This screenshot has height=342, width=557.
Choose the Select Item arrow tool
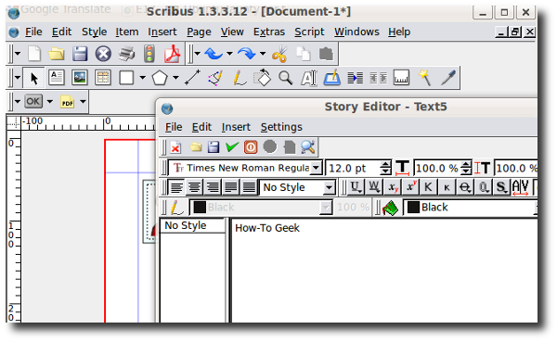point(33,78)
